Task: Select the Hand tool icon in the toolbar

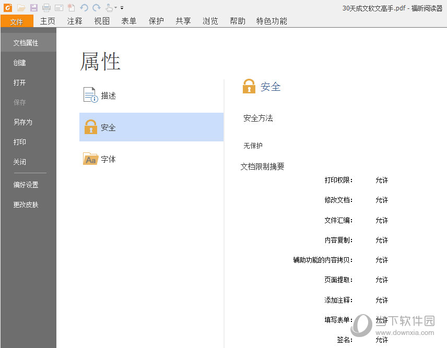Action: click(109, 8)
